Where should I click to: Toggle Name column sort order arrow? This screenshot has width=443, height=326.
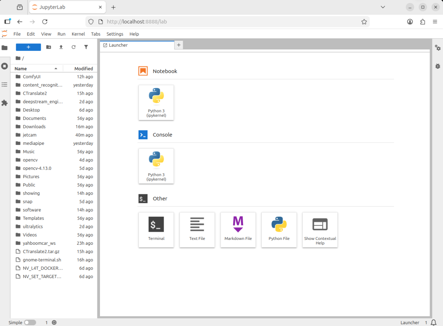[x=56, y=68]
